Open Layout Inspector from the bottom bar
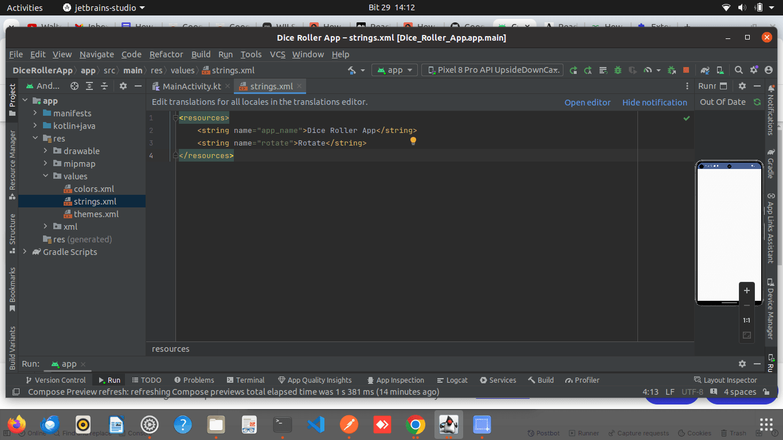Viewport: 783px width, 440px height. click(x=725, y=380)
